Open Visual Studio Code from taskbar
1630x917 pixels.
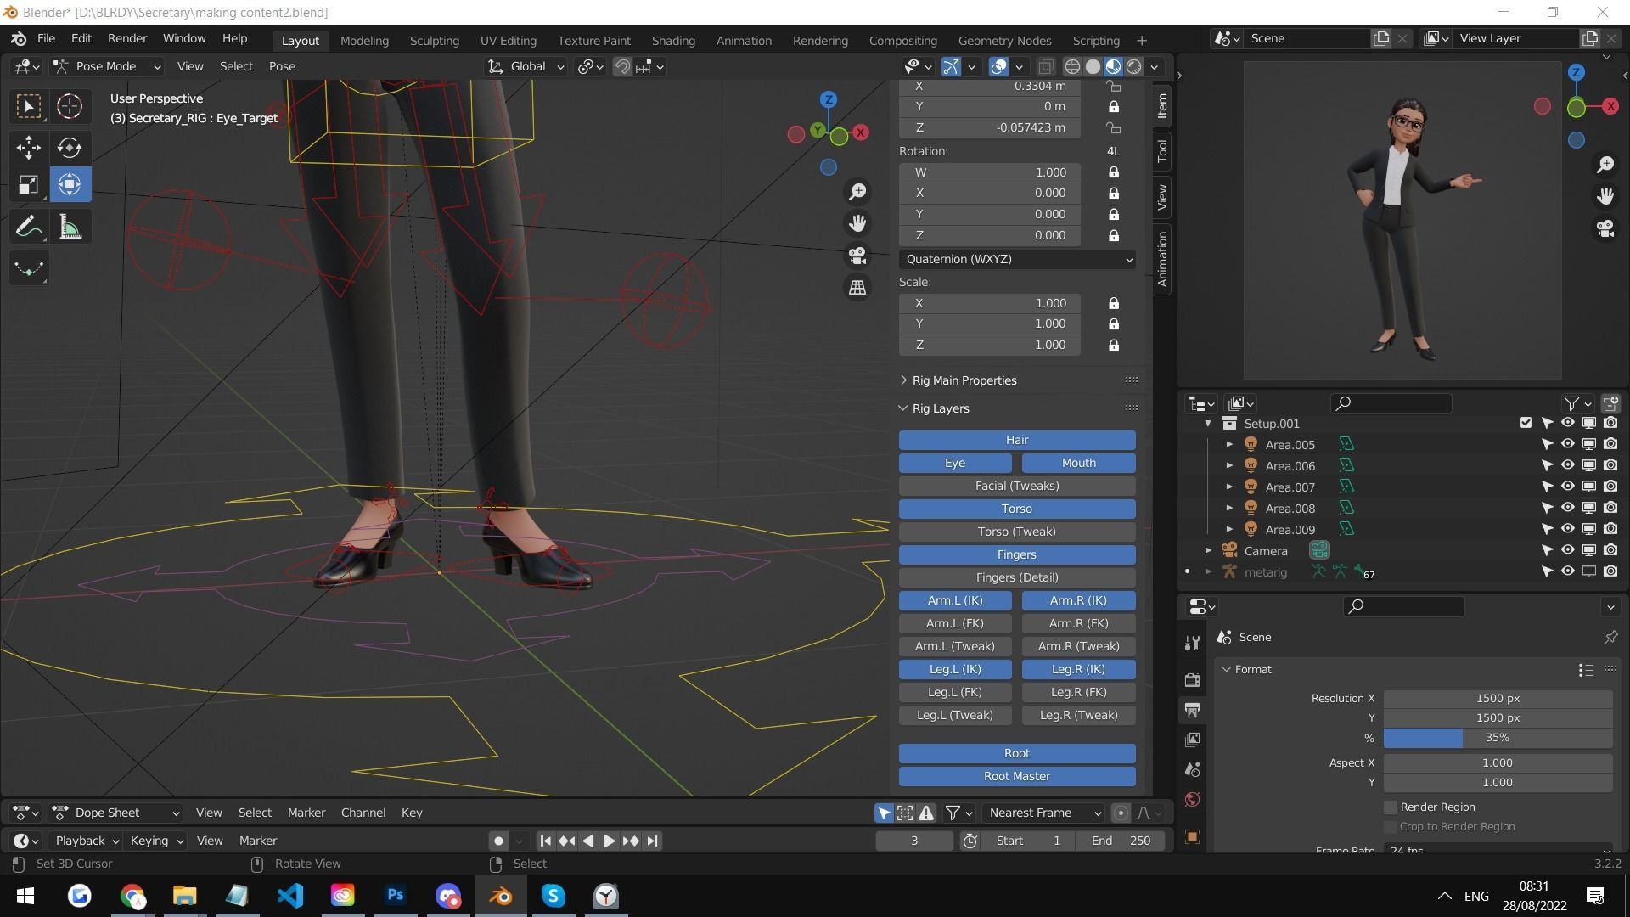(x=290, y=896)
